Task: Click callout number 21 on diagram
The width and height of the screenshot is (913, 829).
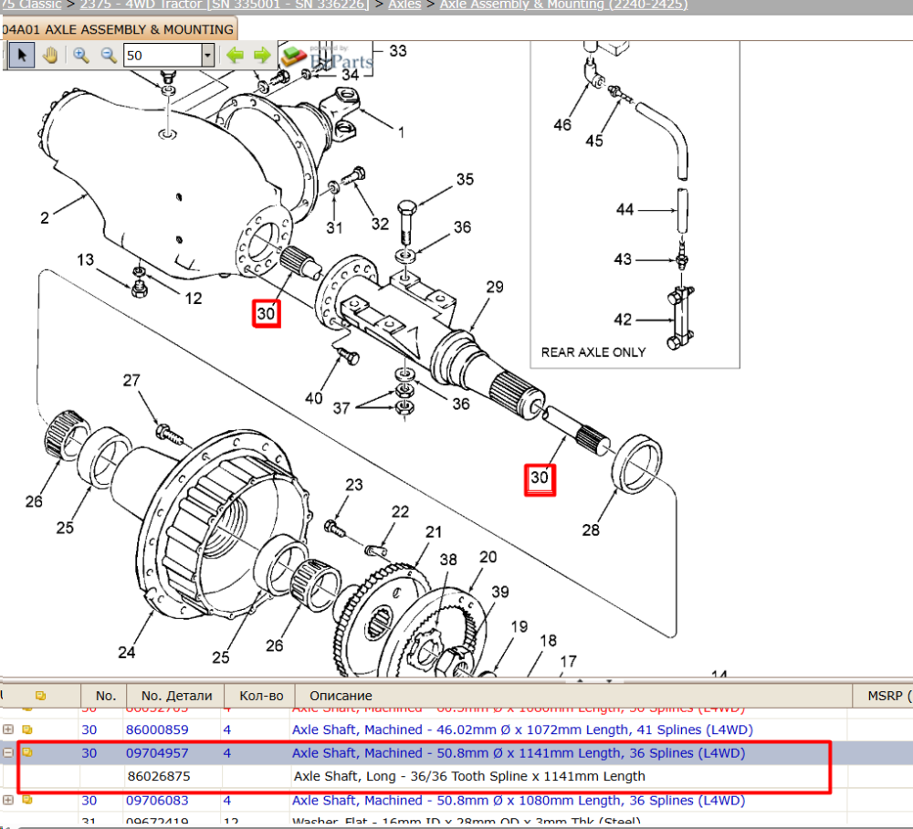Action: (434, 532)
